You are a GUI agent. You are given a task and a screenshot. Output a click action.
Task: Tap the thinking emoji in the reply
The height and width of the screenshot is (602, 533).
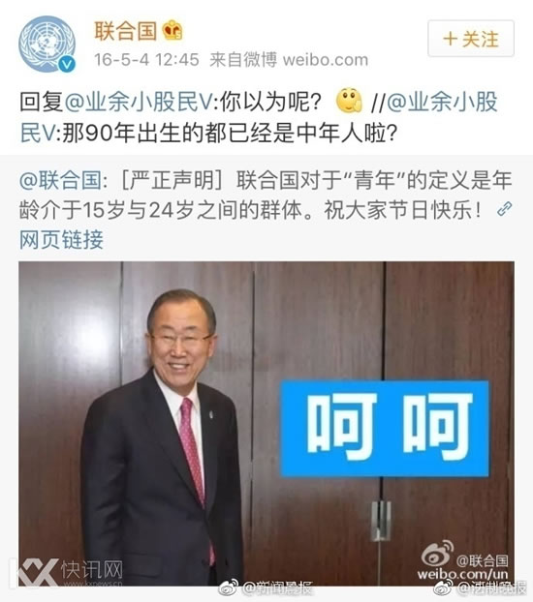coord(349,101)
